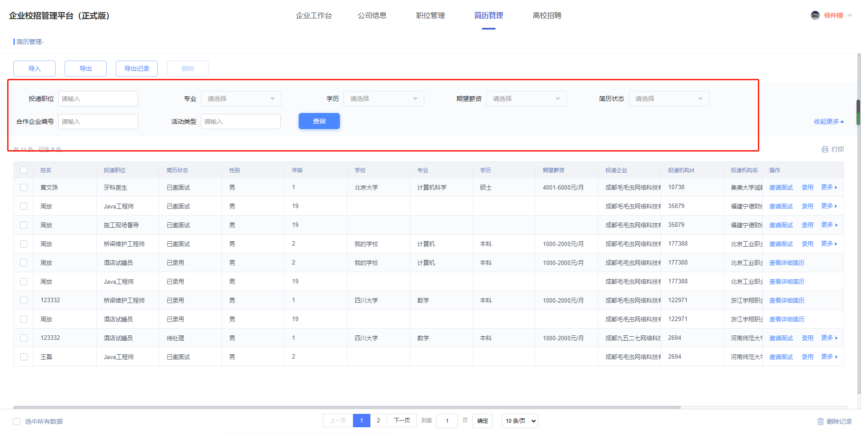Click 录用 for 周放 桥梁维护工程师 row
The width and height of the screenshot is (861, 434).
808,244
